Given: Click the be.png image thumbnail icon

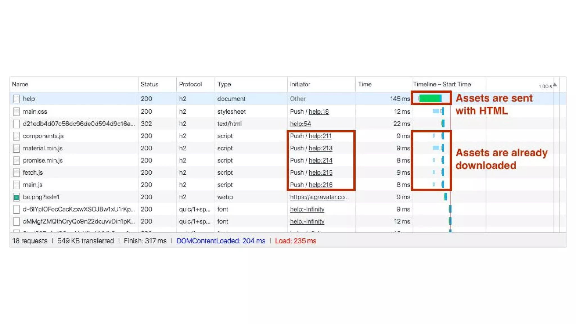Looking at the screenshot, I should point(16,197).
